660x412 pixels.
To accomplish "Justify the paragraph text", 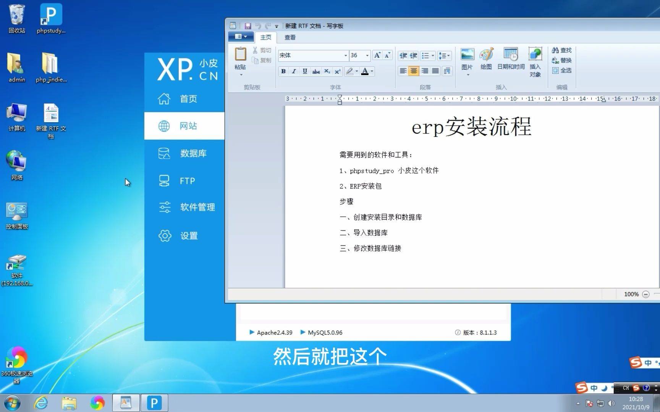I will (x=435, y=71).
